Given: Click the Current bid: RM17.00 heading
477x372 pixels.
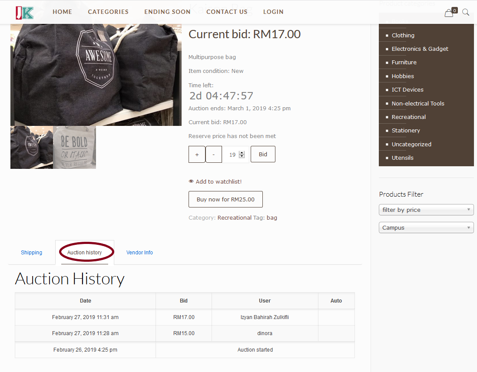Looking at the screenshot, I should tap(245, 34).
